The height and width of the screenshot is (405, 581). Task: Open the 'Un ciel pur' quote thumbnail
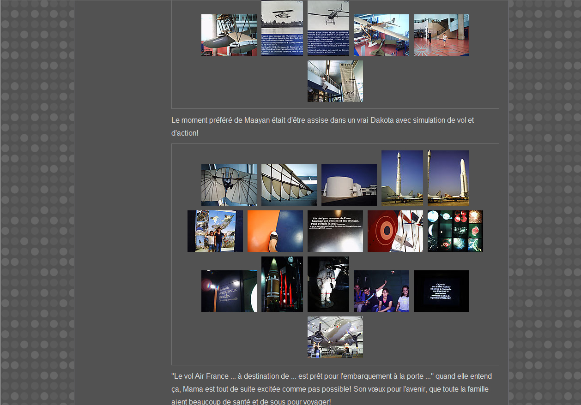coord(335,231)
